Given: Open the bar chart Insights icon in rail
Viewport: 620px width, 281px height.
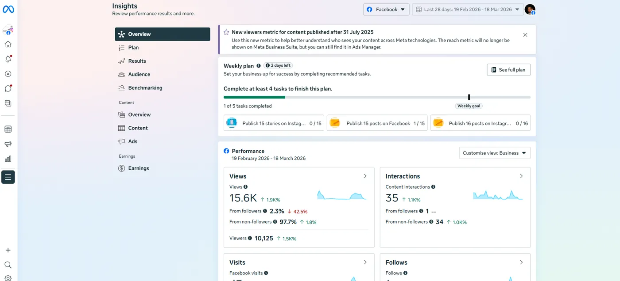Looking at the screenshot, I should click(x=8, y=159).
